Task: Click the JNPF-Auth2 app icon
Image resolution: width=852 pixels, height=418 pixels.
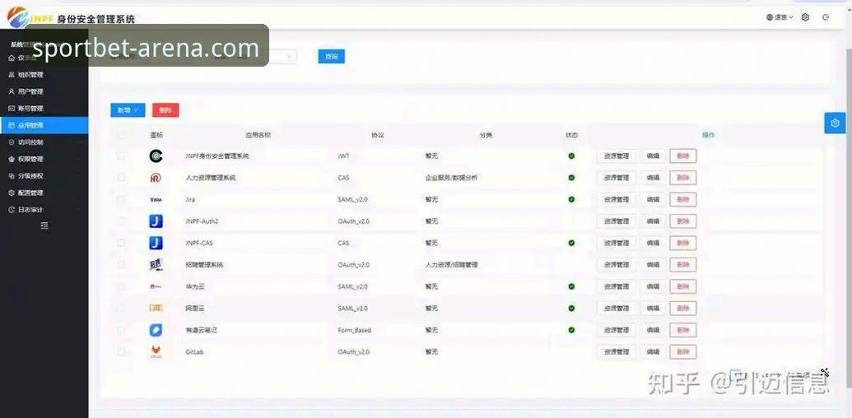Action: pyautogui.click(x=156, y=221)
